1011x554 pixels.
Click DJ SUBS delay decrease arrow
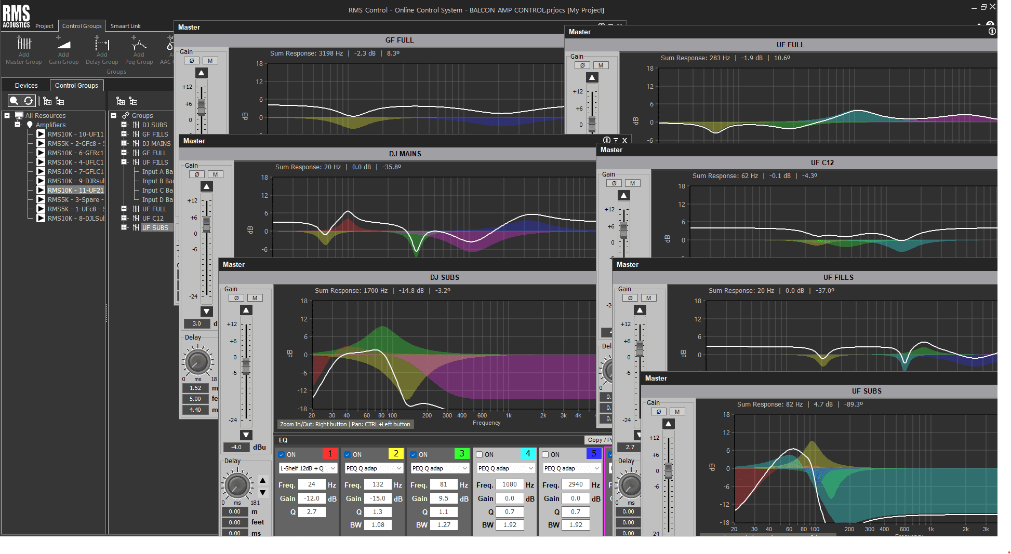click(263, 492)
